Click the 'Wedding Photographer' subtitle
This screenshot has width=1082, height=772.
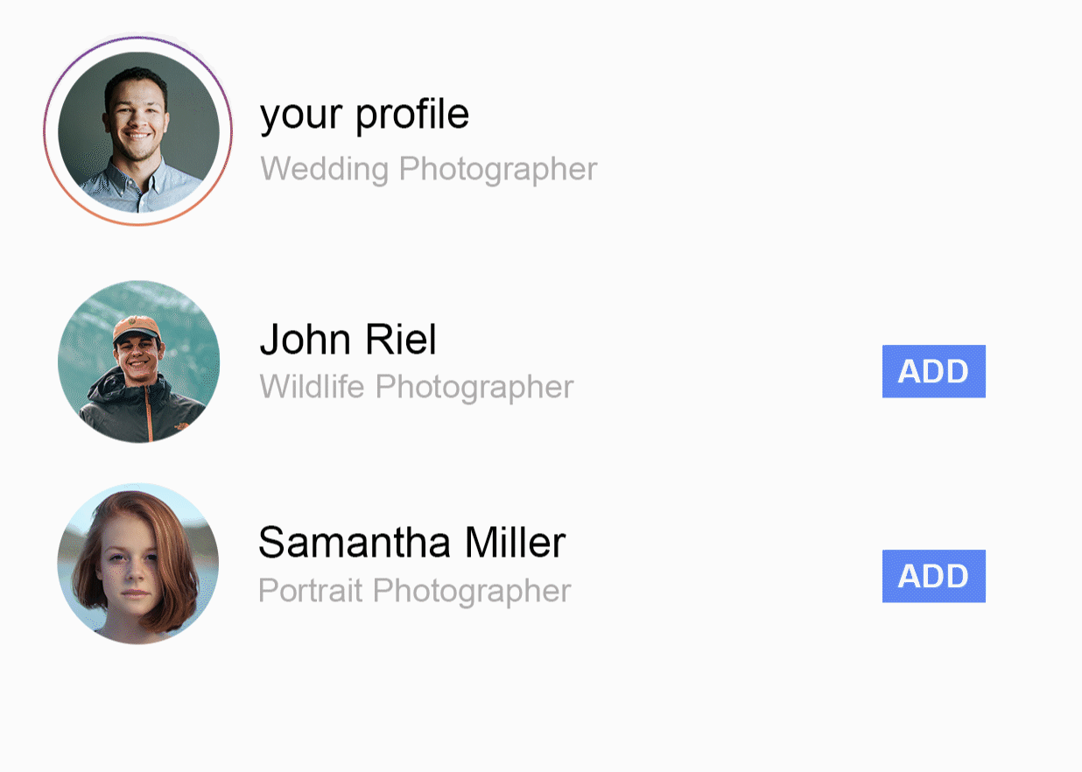point(429,169)
